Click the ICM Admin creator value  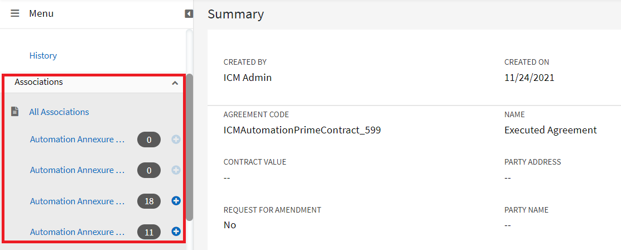point(247,78)
